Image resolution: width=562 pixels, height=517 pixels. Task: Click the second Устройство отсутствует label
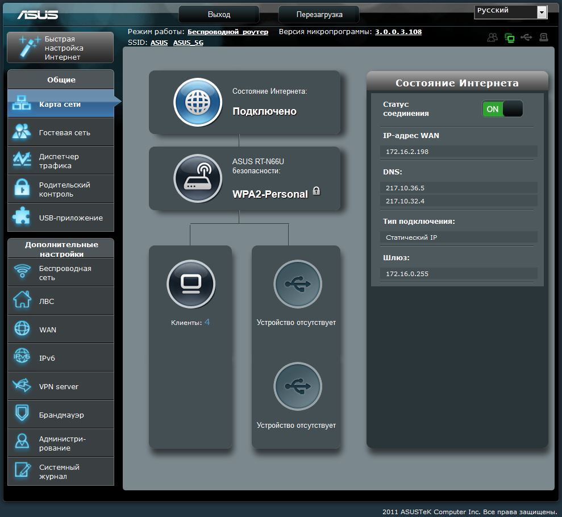point(296,426)
